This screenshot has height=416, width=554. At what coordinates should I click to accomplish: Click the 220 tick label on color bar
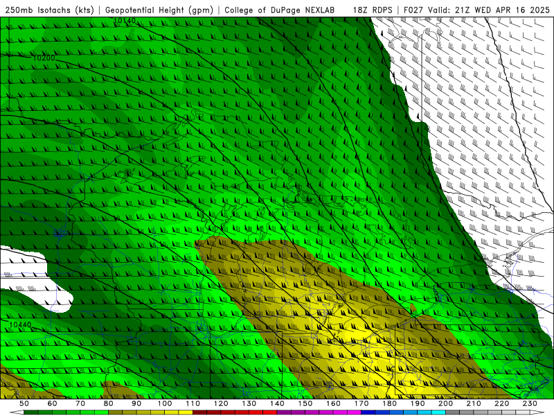pyautogui.click(x=501, y=404)
